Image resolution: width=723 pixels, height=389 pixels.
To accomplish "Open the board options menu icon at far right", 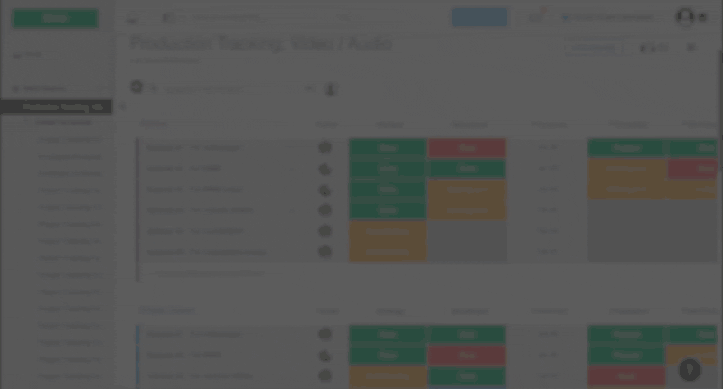I will pos(691,48).
